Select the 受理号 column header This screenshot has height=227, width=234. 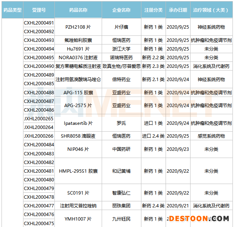[39, 10]
